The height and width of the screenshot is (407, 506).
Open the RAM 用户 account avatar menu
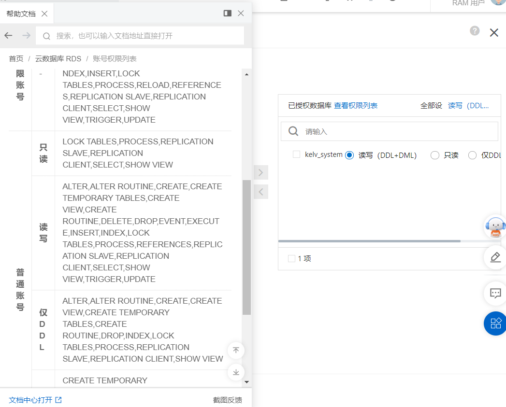(498, 2)
